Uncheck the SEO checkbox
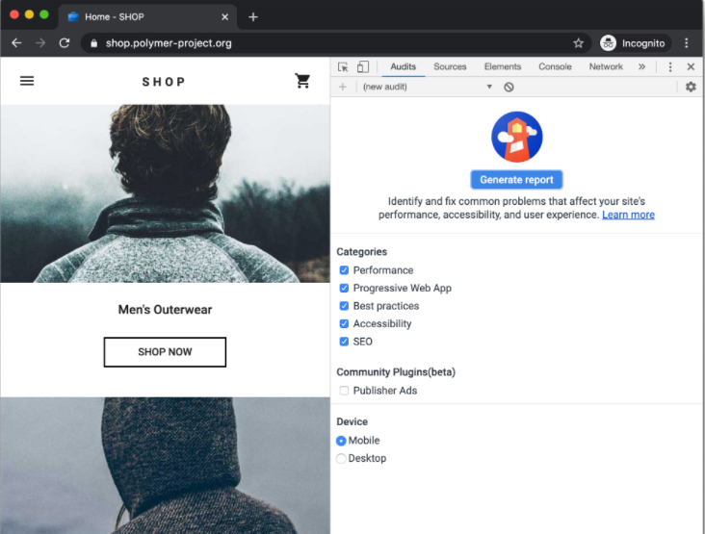Viewport: 705px width, 534px height. coord(344,342)
